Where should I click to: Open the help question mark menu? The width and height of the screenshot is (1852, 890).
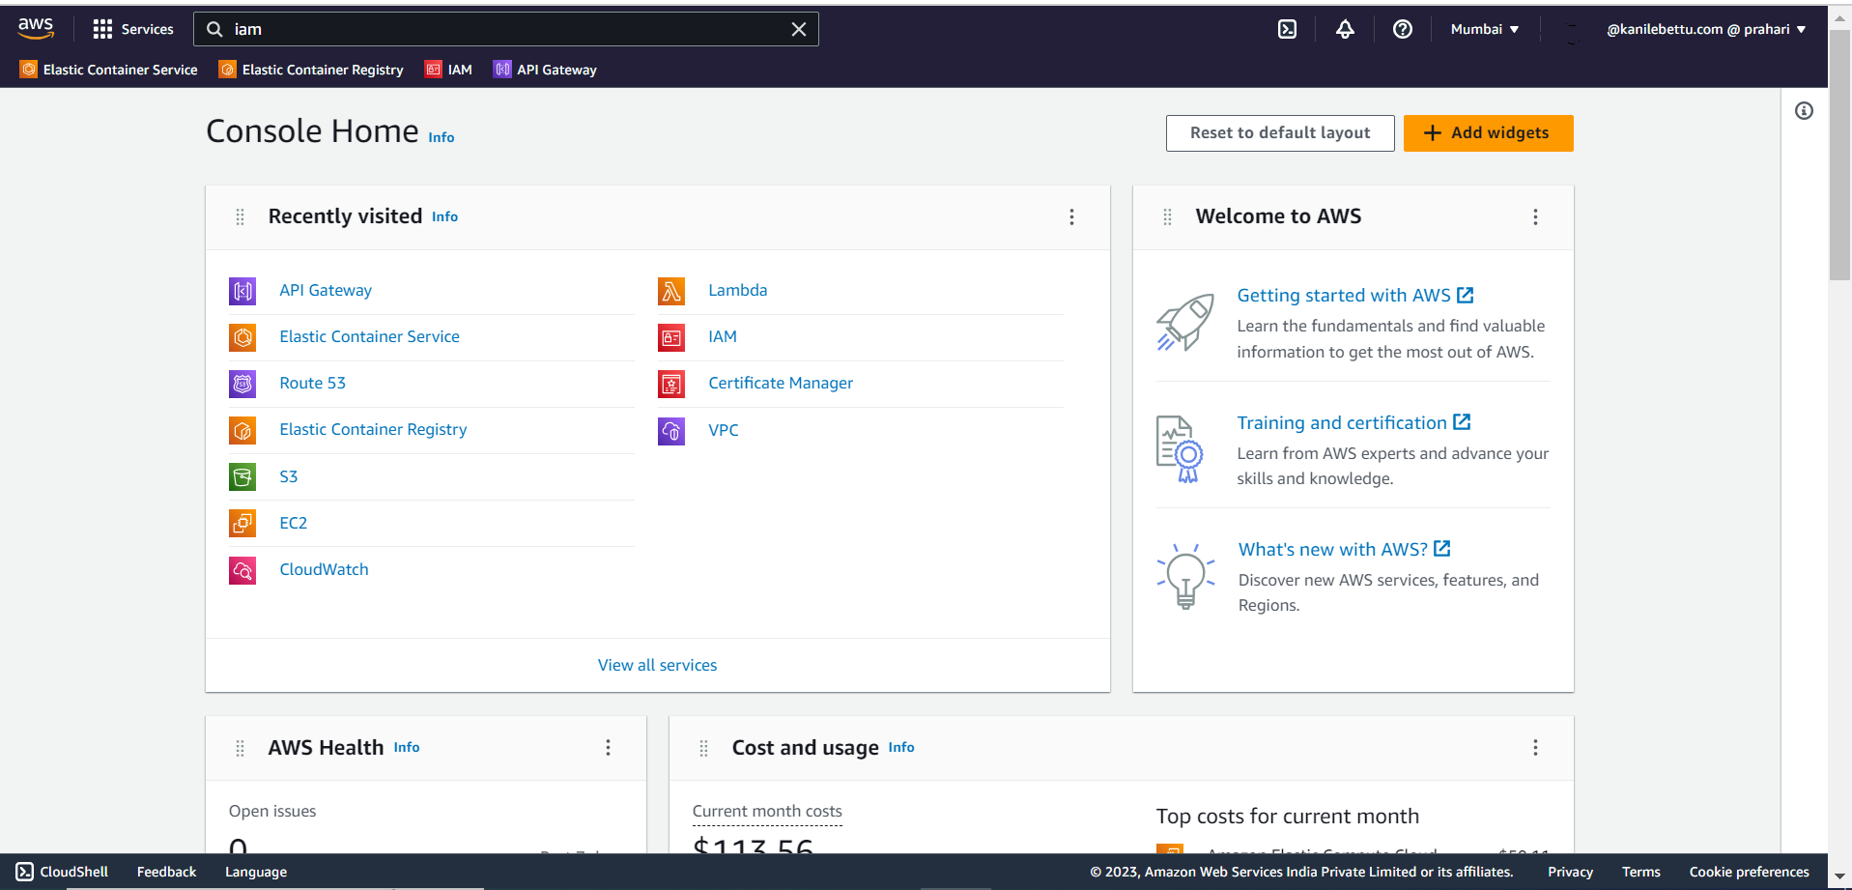click(1403, 29)
